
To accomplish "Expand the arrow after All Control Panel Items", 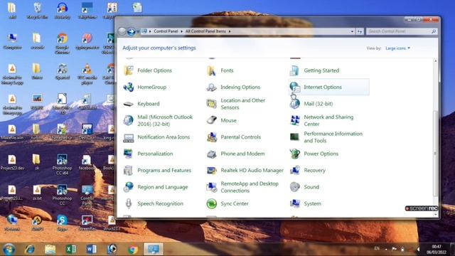I will (x=230, y=31).
